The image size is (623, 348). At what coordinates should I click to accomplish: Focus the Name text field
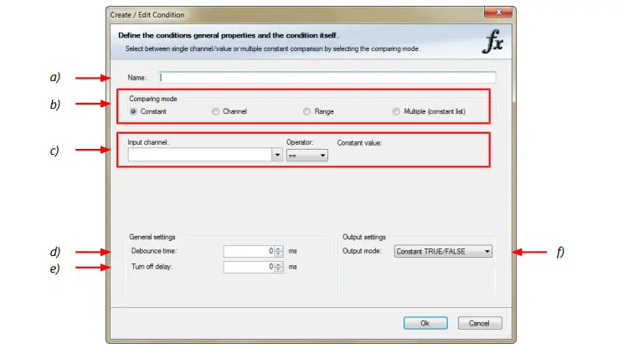coord(327,78)
